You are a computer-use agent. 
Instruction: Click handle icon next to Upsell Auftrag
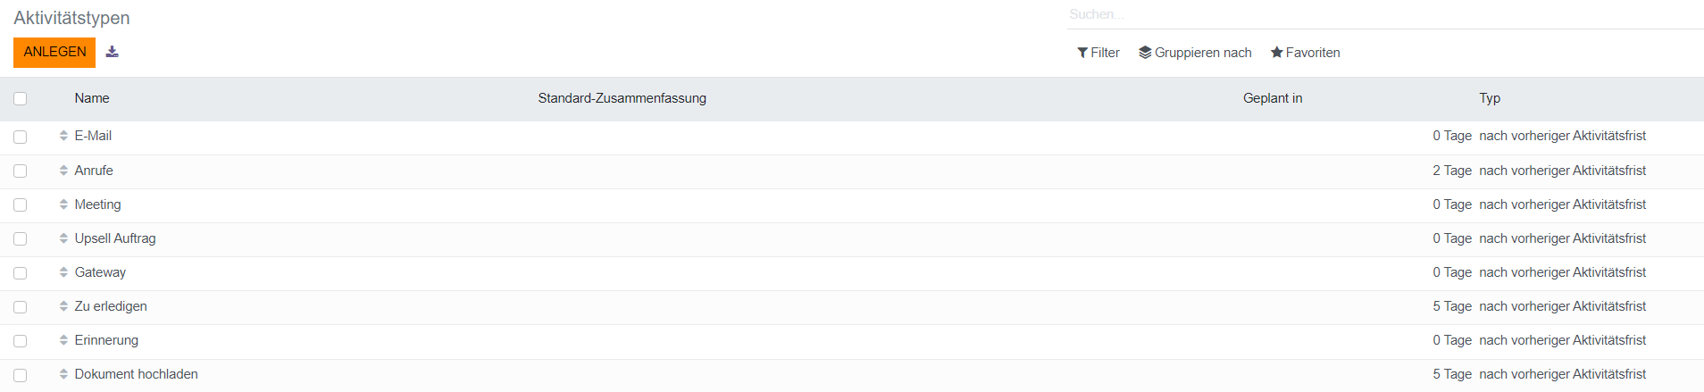click(63, 238)
